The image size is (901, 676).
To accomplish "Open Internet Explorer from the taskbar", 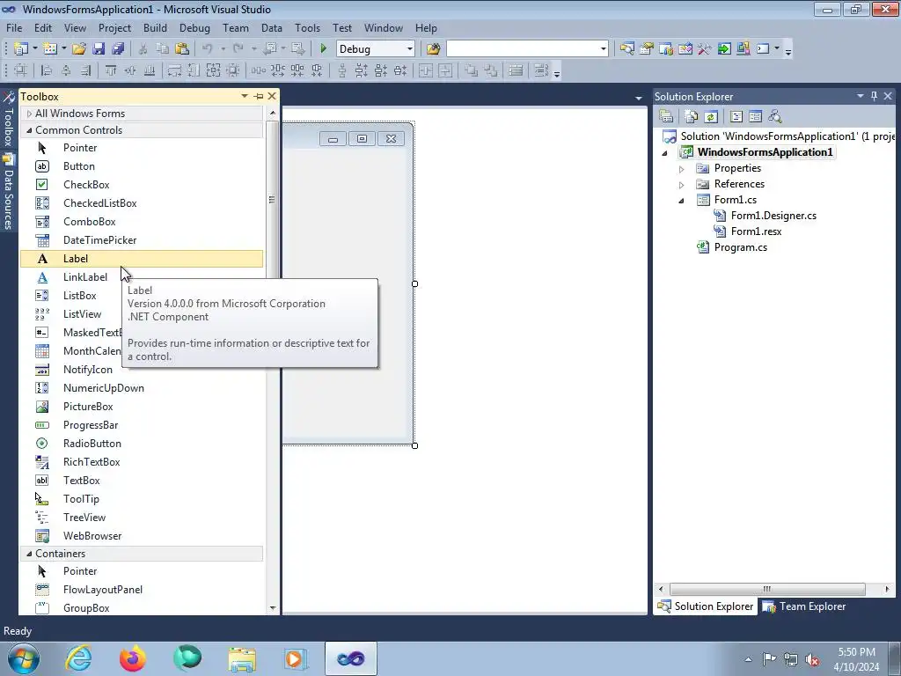I will coord(78,658).
